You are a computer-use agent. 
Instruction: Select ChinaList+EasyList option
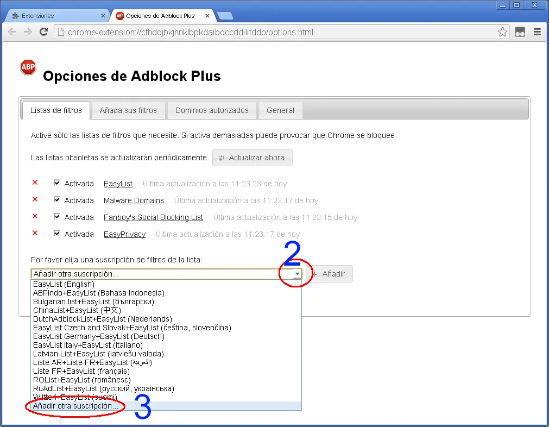(x=166, y=310)
